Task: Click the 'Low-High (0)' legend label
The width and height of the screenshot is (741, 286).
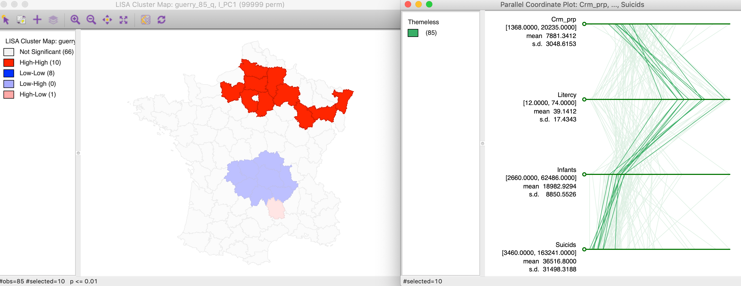Action: coord(38,84)
